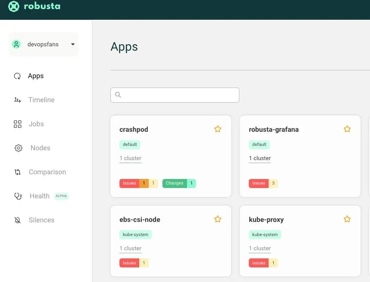Screen dimensions: 370x282
Task: Click kube-proxy's kube-system tag
Action: point(265,235)
